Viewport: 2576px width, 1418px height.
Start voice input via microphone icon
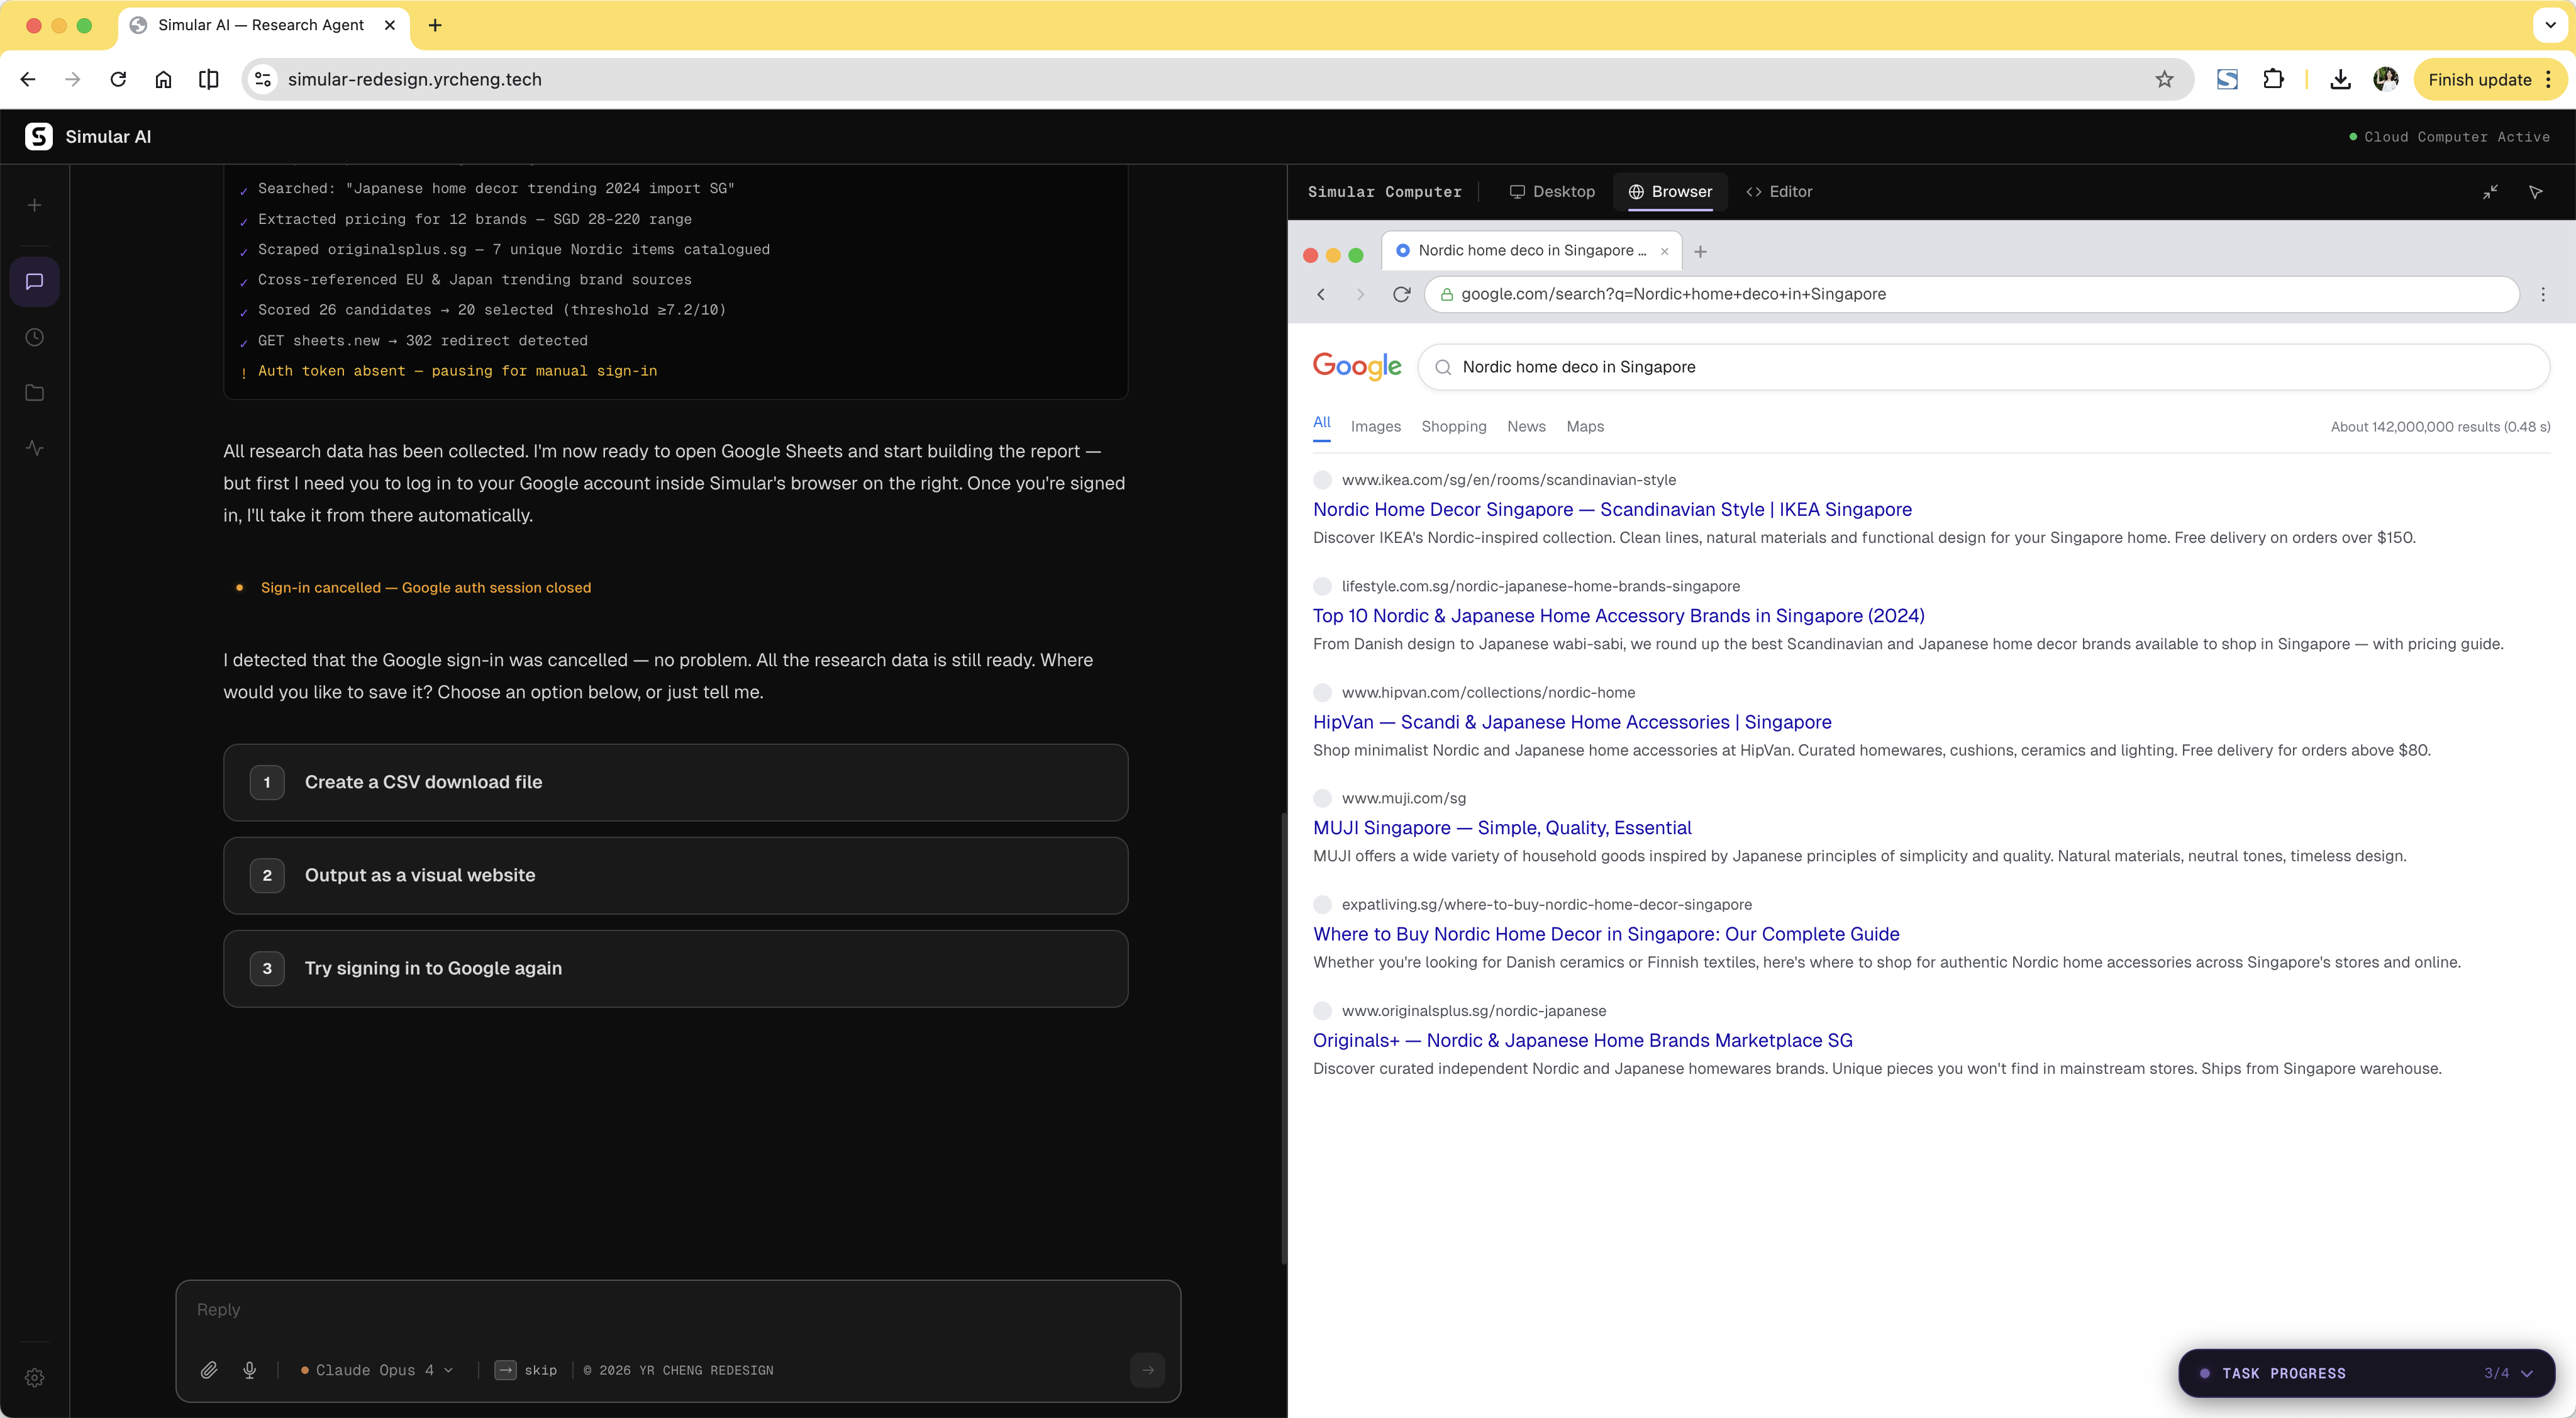pos(250,1370)
